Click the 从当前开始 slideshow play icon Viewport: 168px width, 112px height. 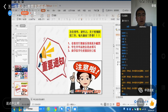tap(32, 16)
